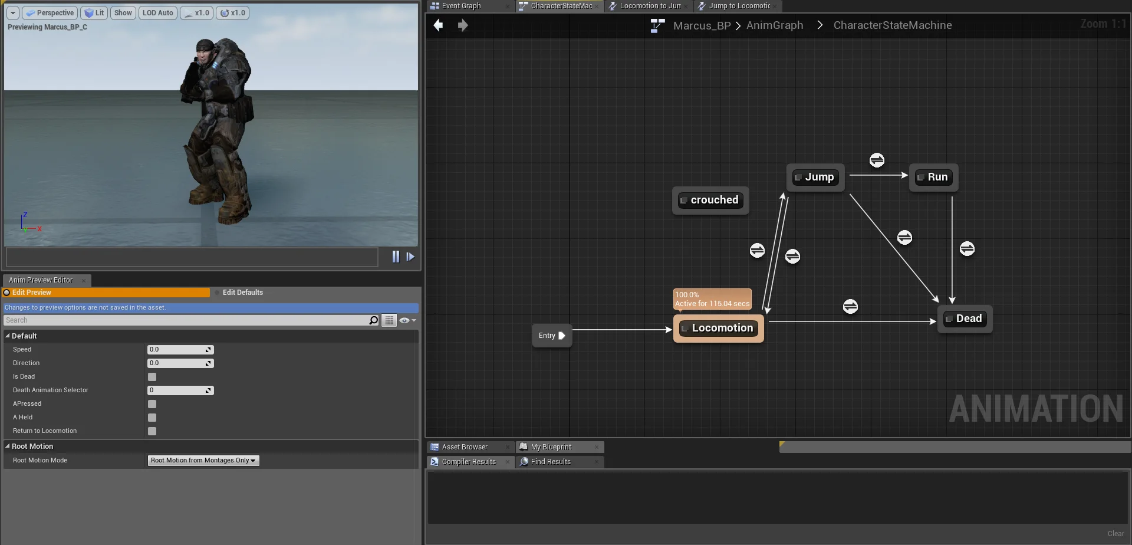Open the Root Motion Mode dropdown
The height and width of the screenshot is (545, 1132).
pos(203,461)
